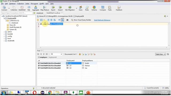Switch to the employee tab
This screenshot has height=96, width=171.
[40, 13]
